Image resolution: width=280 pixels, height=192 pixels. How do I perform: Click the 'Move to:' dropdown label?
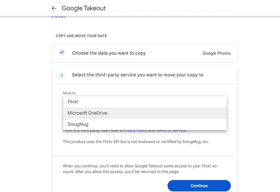click(69, 93)
